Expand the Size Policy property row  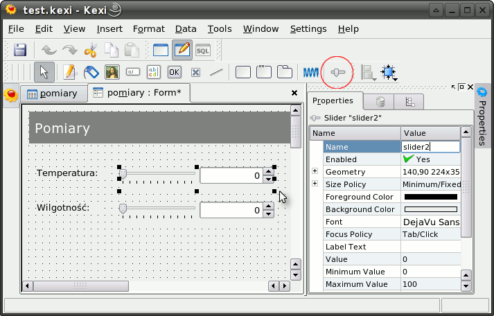tap(315, 184)
